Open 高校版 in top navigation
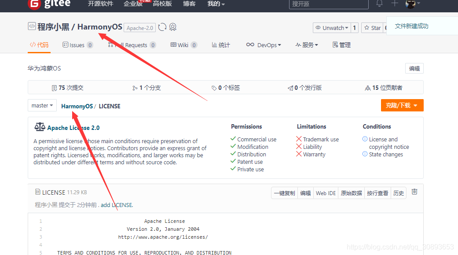The image size is (458, 255). pyautogui.click(x=162, y=4)
